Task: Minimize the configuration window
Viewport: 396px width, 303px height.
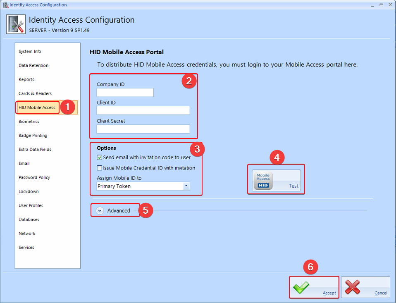Action: pos(372,5)
